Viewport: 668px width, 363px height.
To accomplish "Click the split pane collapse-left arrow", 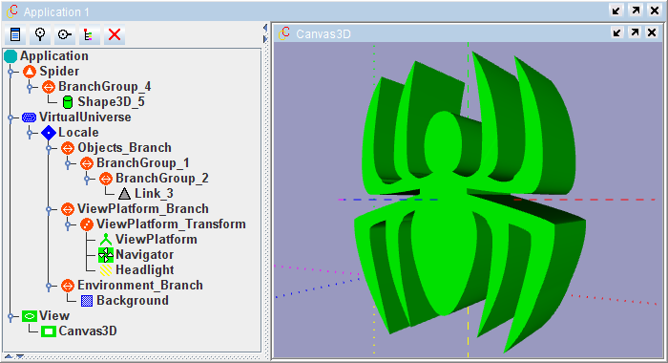I will click(x=265, y=28).
